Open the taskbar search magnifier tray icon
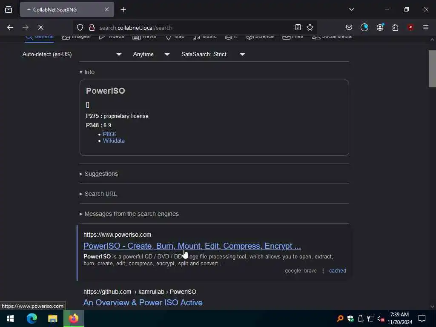436x327 pixels. pyautogui.click(x=340, y=318)
